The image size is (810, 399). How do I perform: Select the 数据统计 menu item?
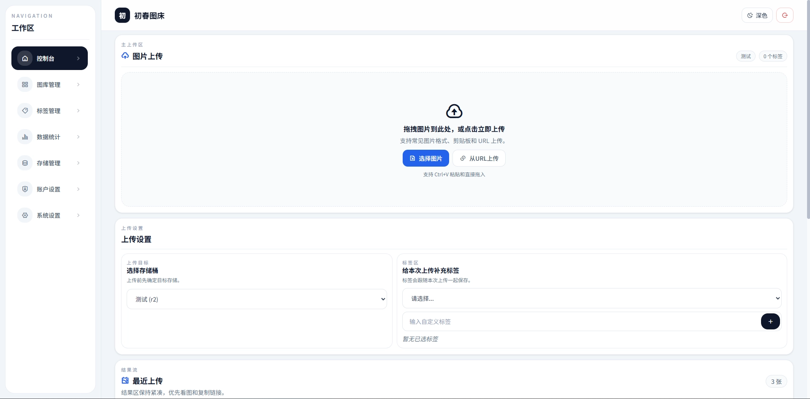(x=49, y=137)
